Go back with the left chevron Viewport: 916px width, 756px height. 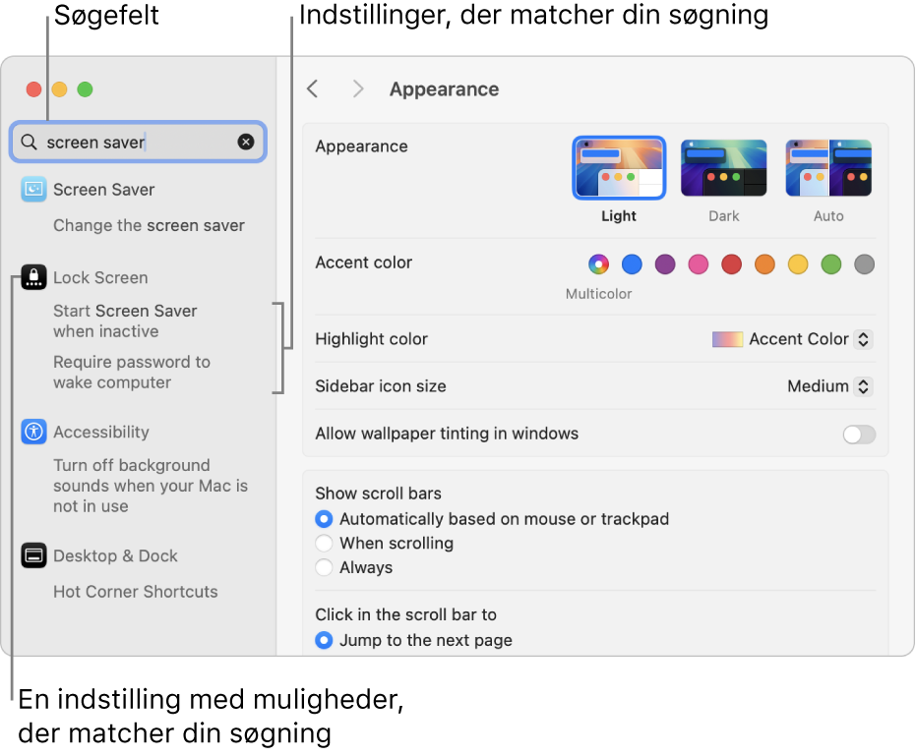pyautogui.click(x=313, y=89)
